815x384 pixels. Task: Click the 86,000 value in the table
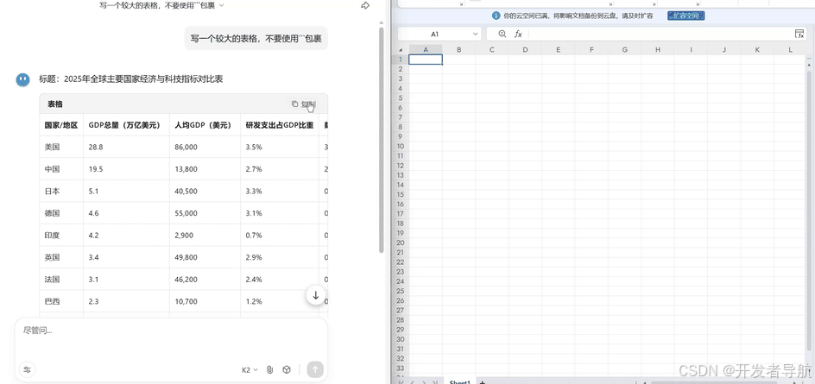(x=186, y=147)
